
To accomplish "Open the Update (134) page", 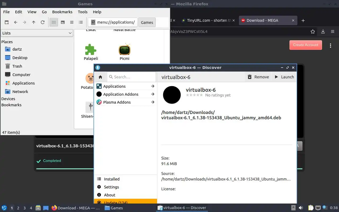I will click(126, 201).
